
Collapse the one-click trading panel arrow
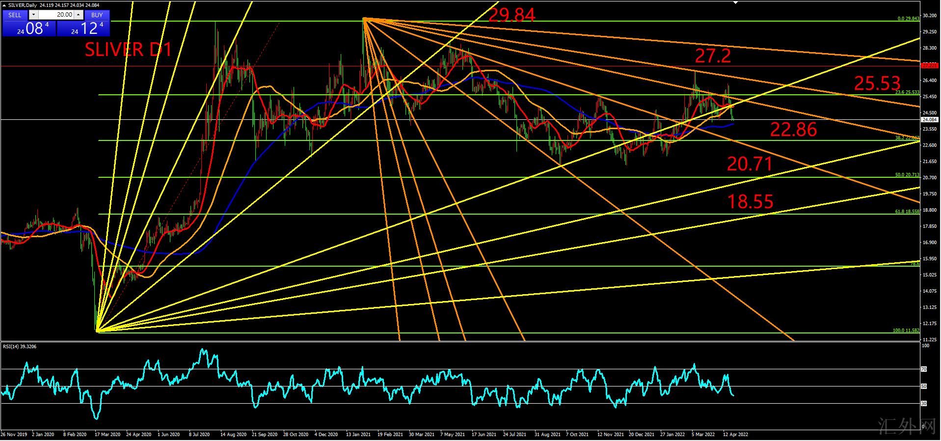click(x=4, y=5)
